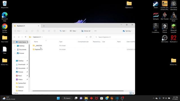Open Google Chrome desktop shortcut
180x101 pixels.
click(4, 28)
